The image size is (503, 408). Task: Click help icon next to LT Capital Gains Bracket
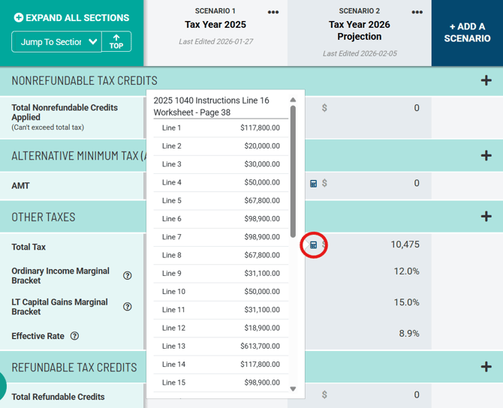tap(128, 307)
